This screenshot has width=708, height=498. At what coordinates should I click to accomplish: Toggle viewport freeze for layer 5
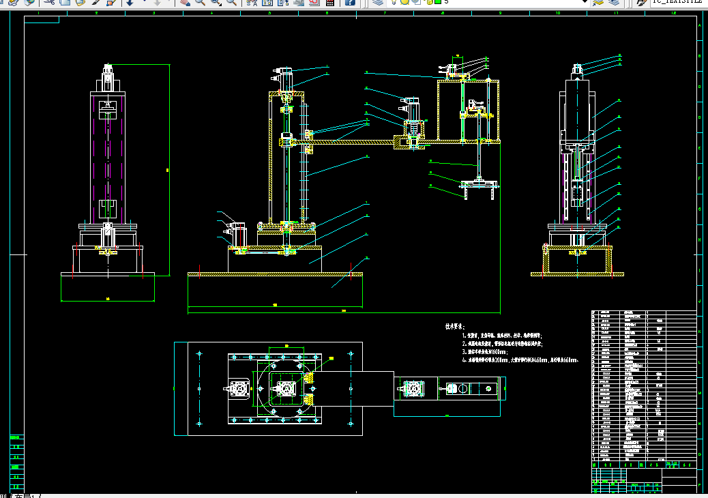(416, 2)
